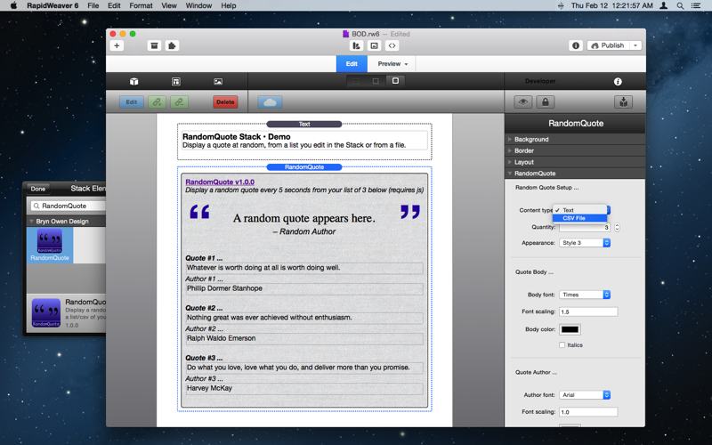
Task: Select the second dimmed layout view icon
Action: [x=376, y=81]
